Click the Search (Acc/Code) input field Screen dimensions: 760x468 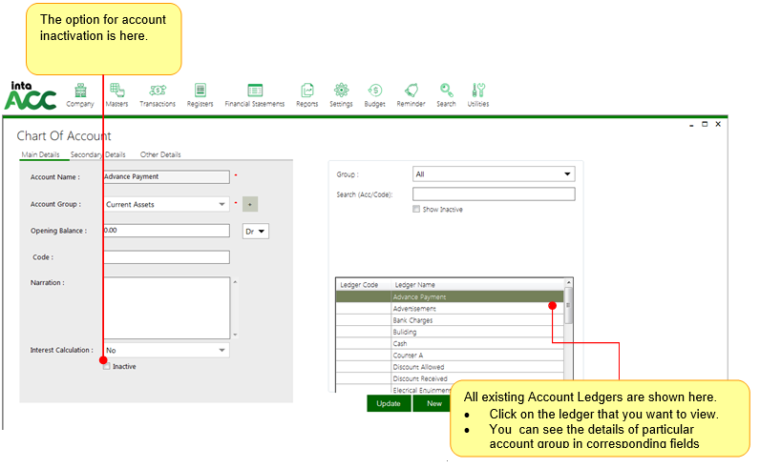[x=493, y=194]
